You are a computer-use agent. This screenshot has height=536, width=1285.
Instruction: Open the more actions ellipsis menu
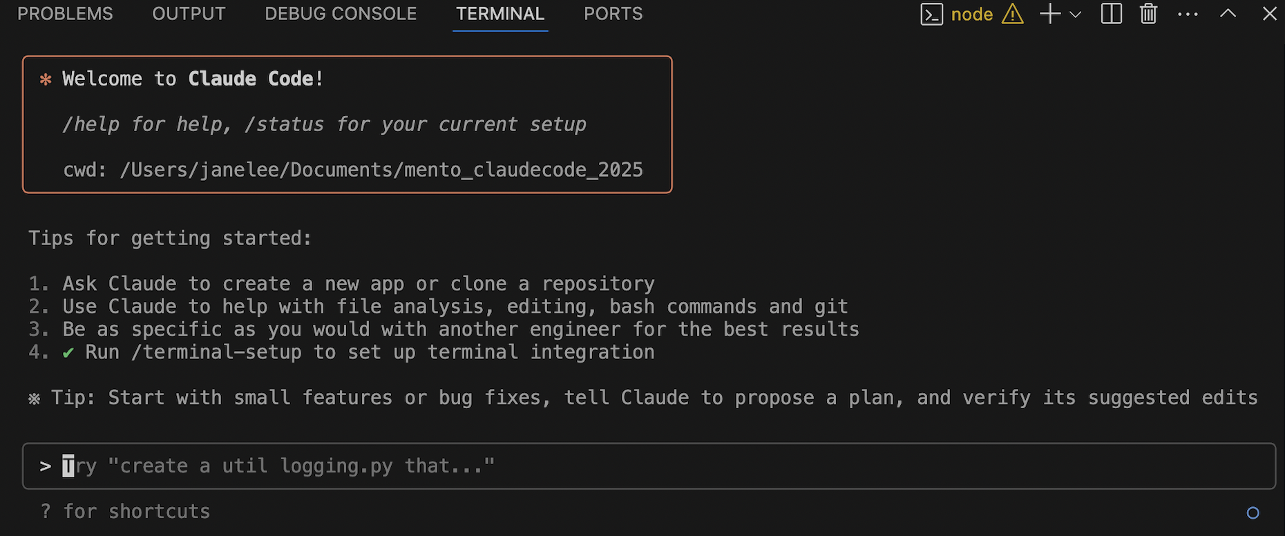pyautogui.click(x=1188, y=14)
